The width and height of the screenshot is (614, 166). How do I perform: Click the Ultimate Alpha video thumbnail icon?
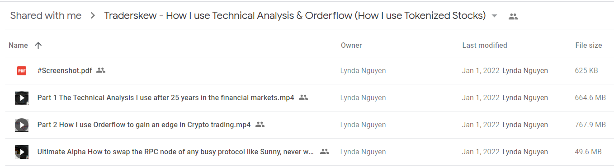pyautogui.click(x=22, y=152)
